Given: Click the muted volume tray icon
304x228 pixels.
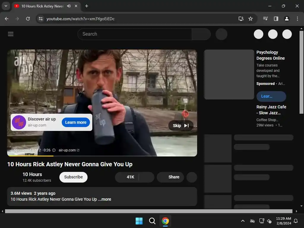Looking at the screenshot, I should (x=269, y=221).
